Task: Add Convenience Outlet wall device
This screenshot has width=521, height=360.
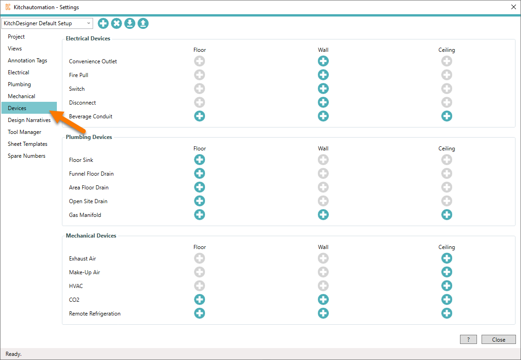Action: (323, 61)
